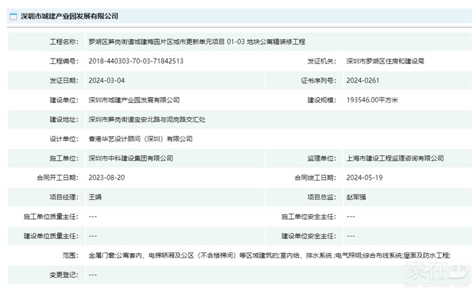Select the header title 深圳市城建产业园发展有限公司

(69, 15)
